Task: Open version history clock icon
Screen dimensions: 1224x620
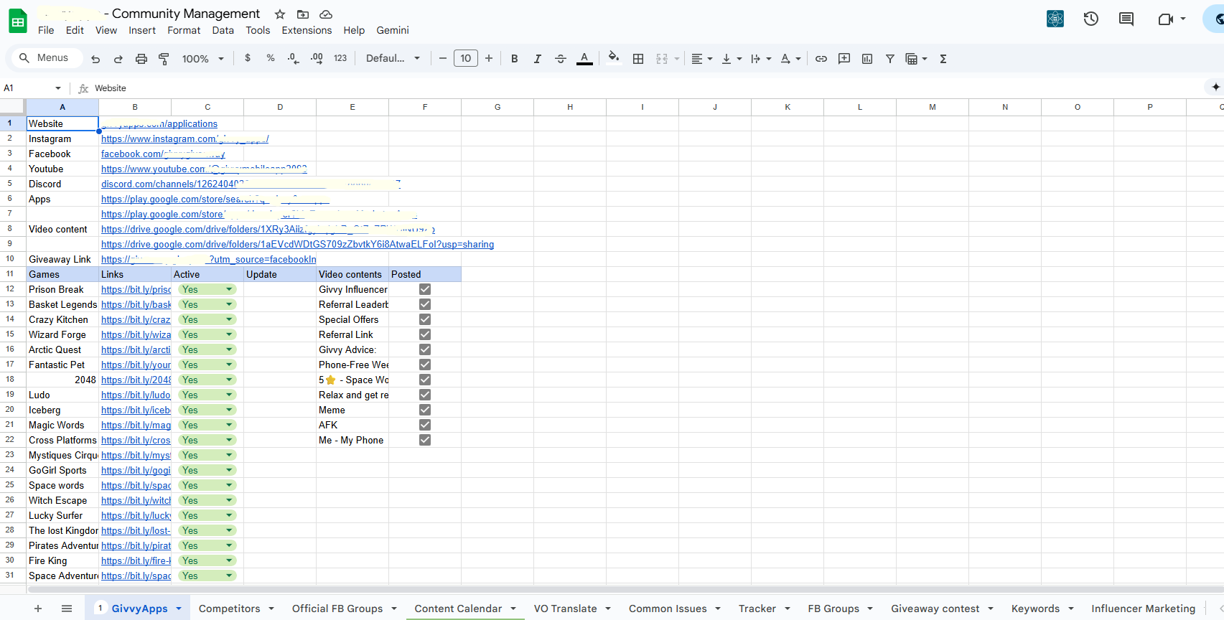Action: (1091, 19)
